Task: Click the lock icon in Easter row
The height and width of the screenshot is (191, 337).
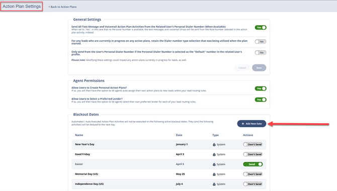Action: [214, 164]
